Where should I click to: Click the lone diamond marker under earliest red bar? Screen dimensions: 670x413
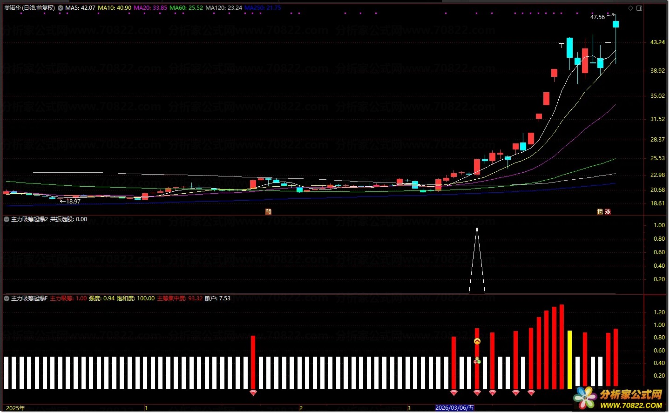[x=253, y=393]
